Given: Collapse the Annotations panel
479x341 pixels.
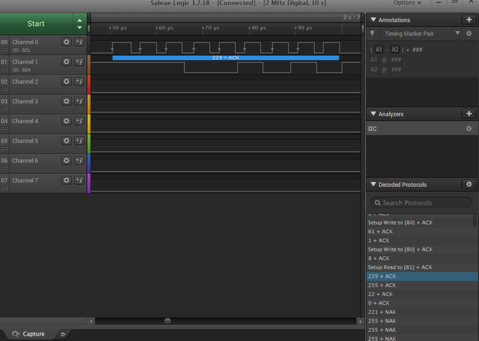Looking at the screenshot, I should tap(373, 20).
